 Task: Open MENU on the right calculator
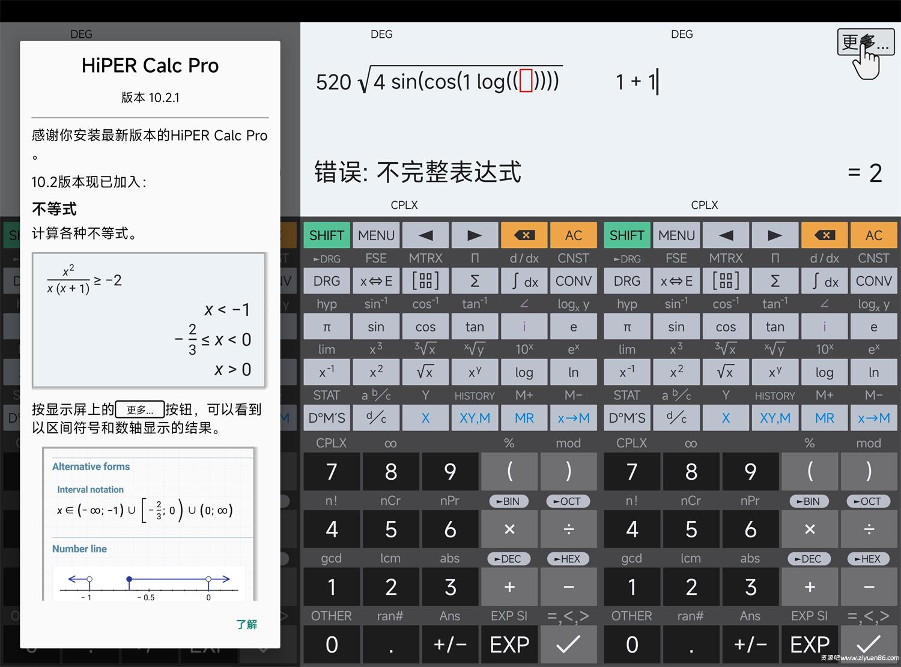[x=676, y=235]
